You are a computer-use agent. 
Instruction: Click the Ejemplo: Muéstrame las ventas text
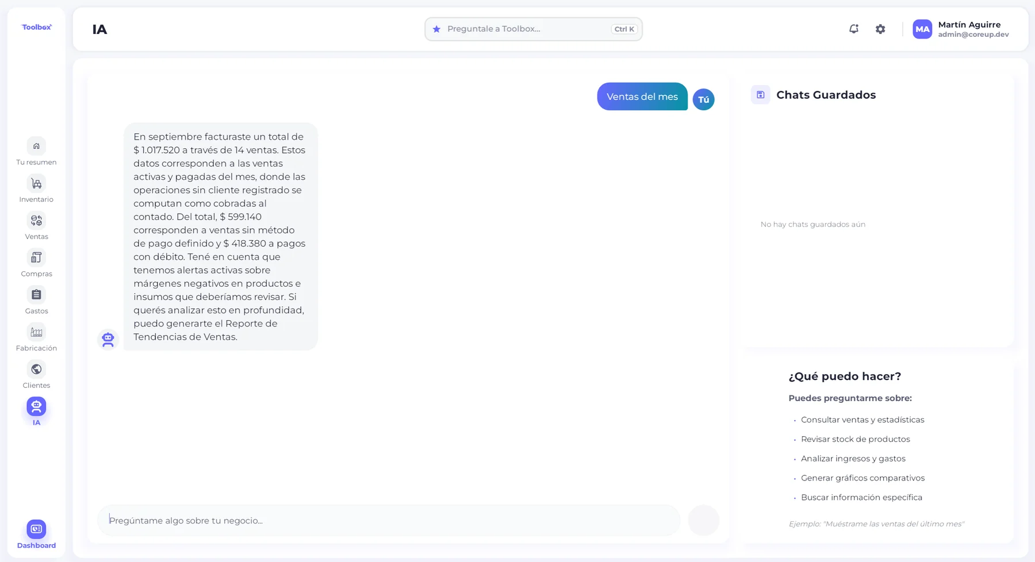[x=876, y=524]
